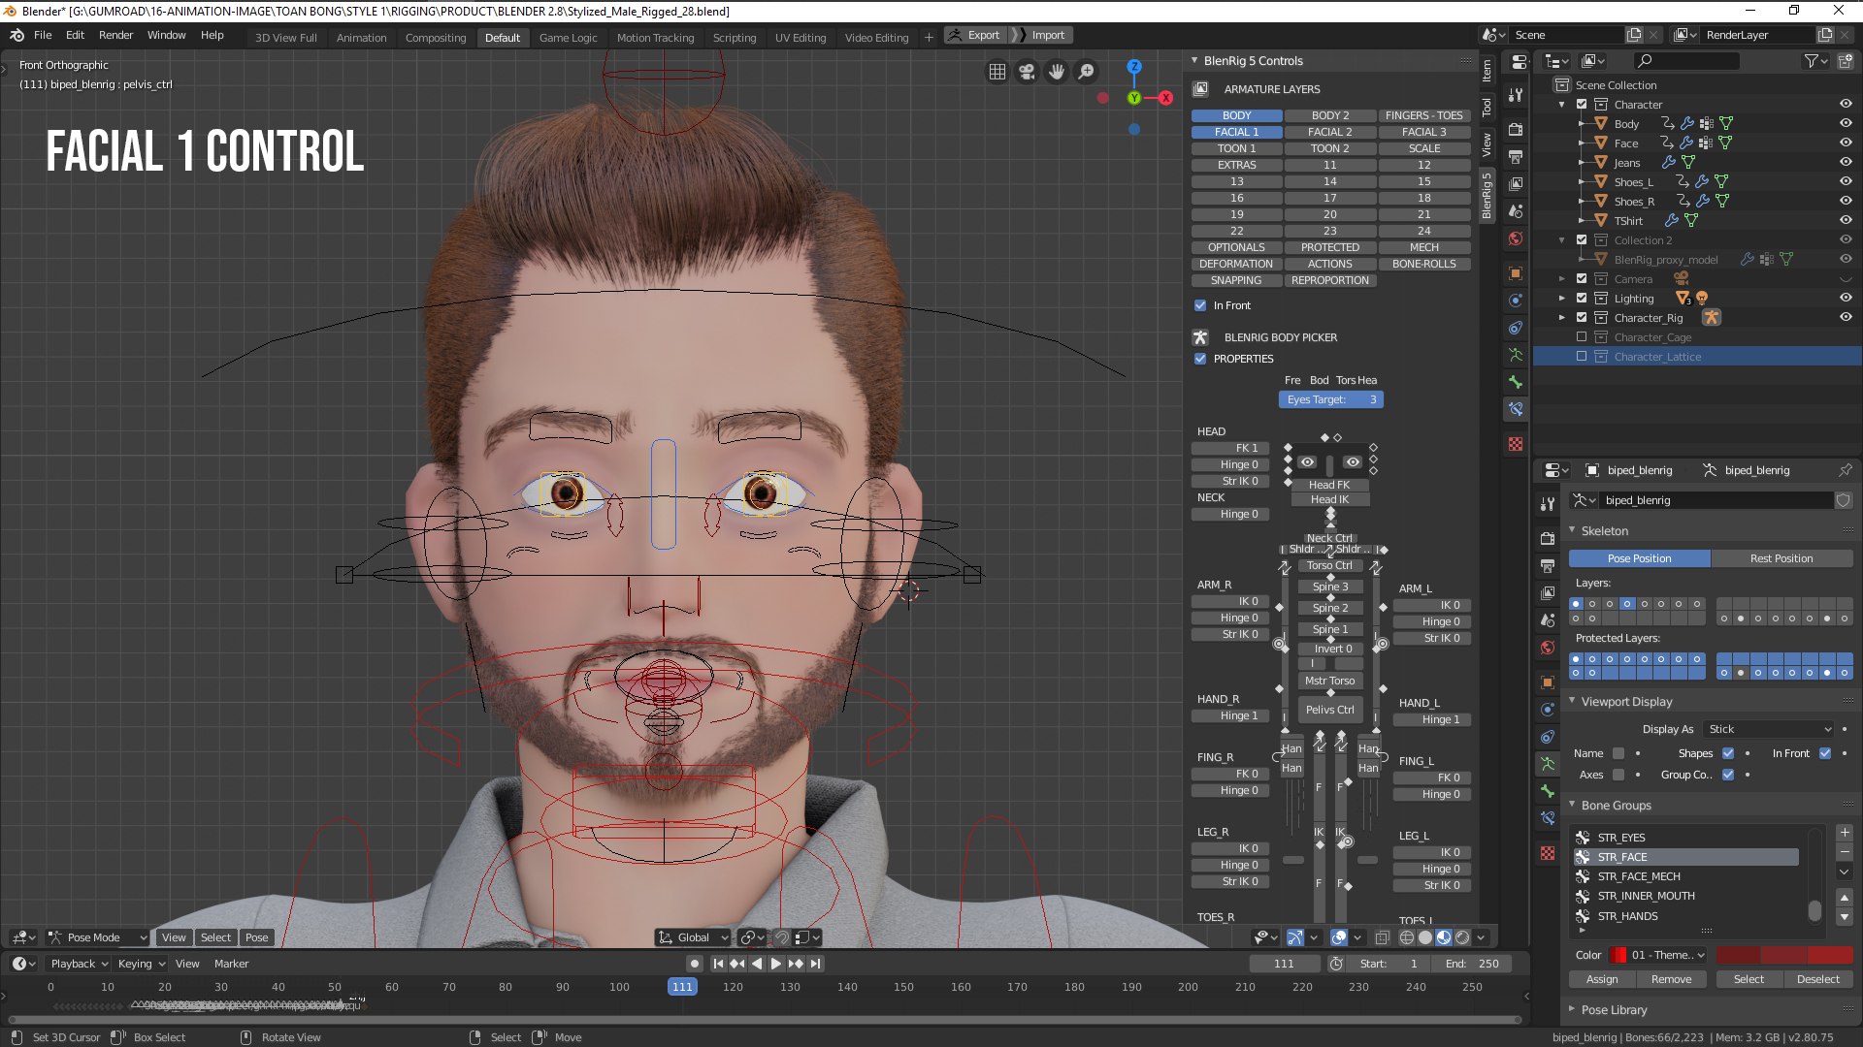Expand the Pose Library panel
The width and height of the screenshot is (1863, 1047).
click(1613, 1009)
